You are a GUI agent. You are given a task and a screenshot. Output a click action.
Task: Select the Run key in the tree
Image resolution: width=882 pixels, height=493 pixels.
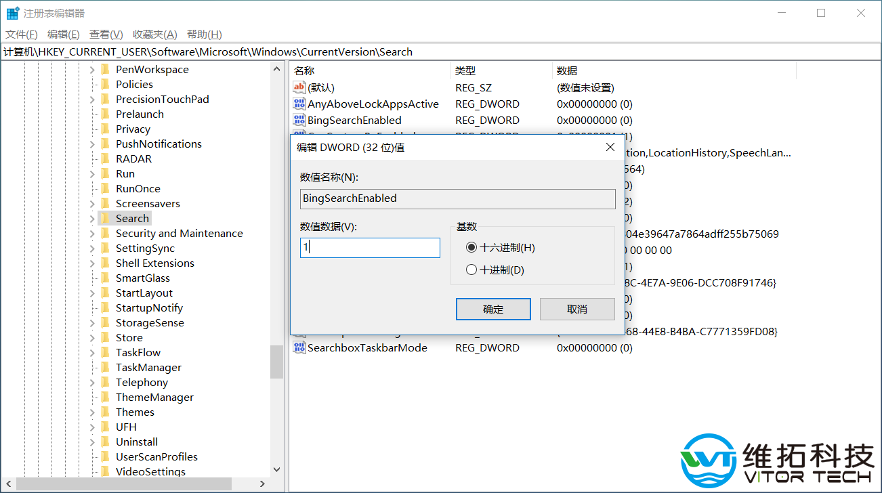[x=125, y=173]
